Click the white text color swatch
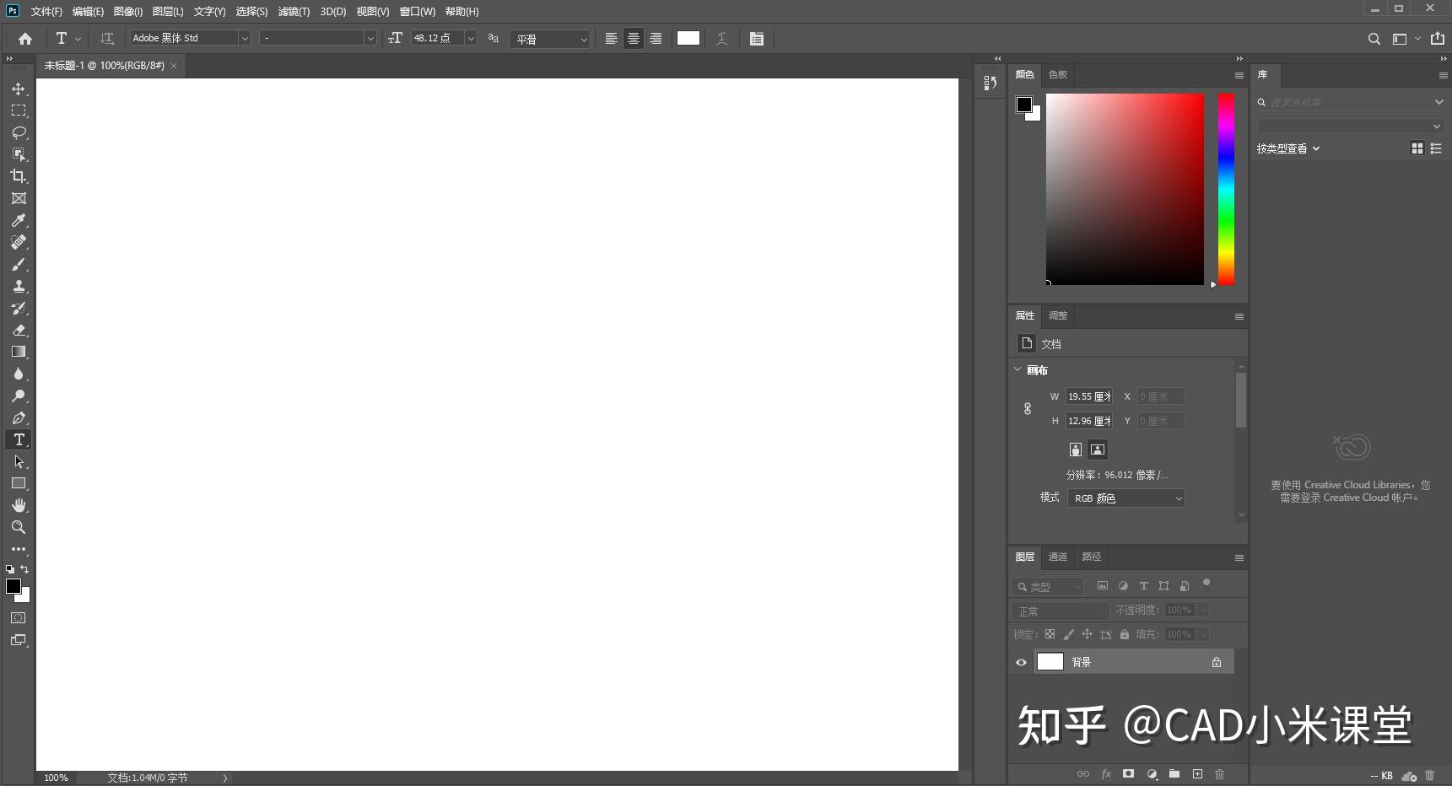This screenshot has width=1452, height=786. tap(688, 38)
